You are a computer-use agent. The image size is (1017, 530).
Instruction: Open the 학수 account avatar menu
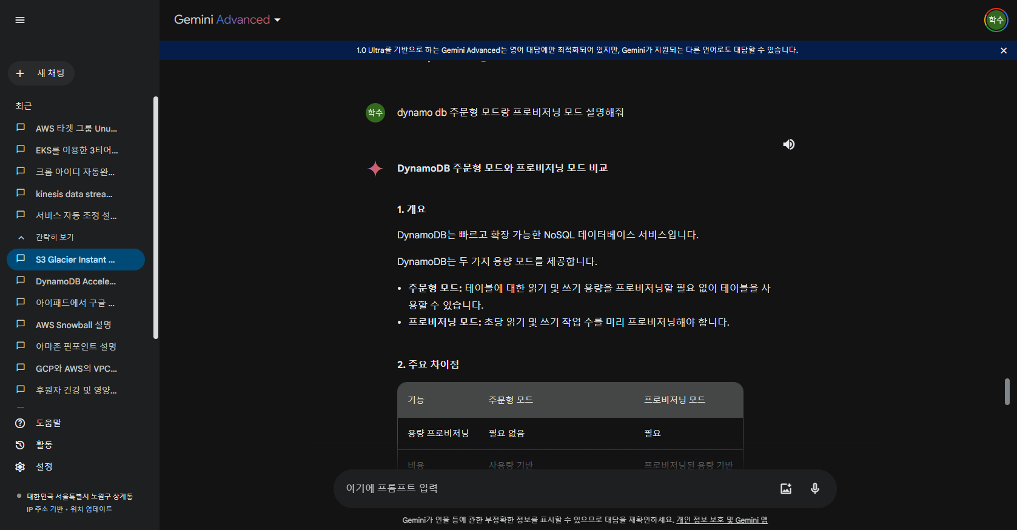click(x=996, y=20)
